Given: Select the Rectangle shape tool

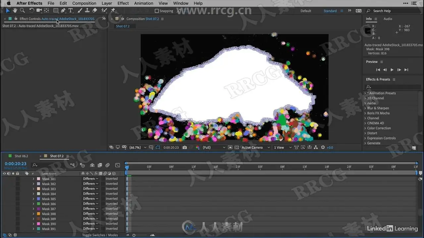Looking at the screenshot, I should (x=56, y=11).
